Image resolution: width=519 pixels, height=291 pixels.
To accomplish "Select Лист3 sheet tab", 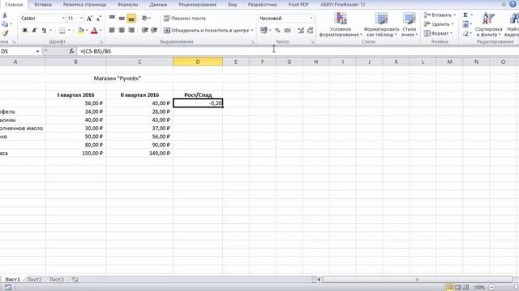I will point(56,280).
